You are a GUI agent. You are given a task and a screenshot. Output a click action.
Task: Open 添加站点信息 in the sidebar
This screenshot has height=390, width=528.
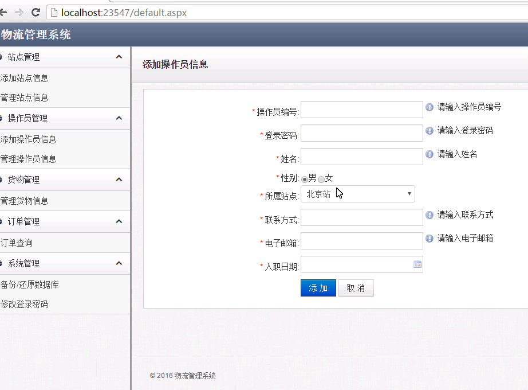point(24,78)
